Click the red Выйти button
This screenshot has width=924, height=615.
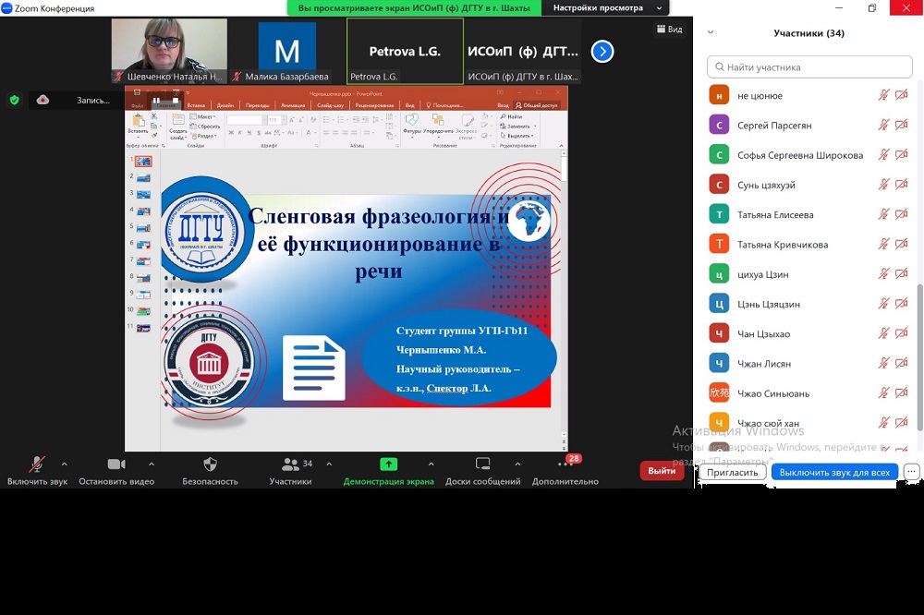662,471
